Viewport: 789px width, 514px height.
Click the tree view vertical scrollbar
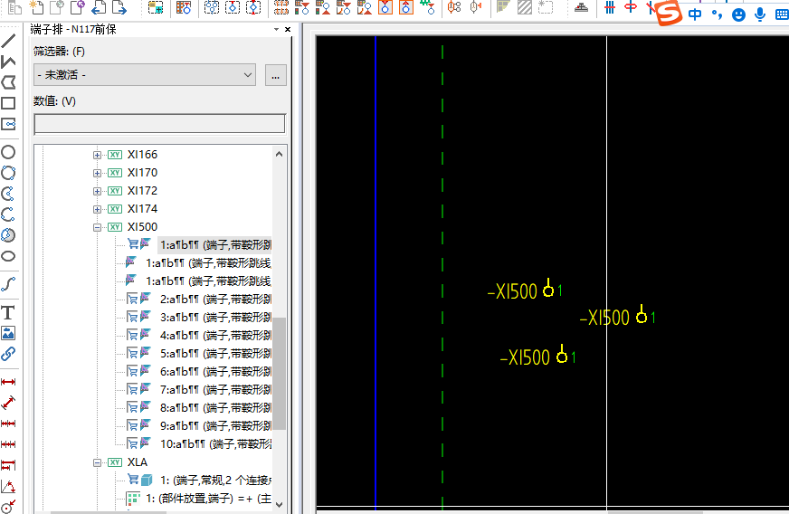280,371
